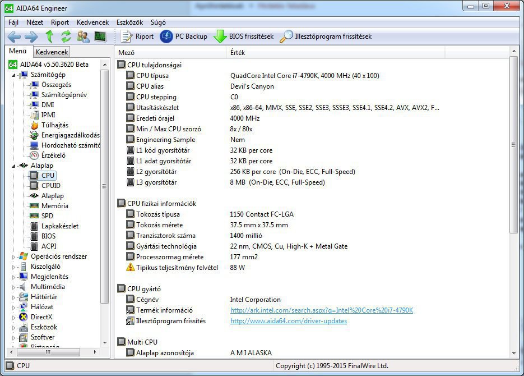Select Érzékelő sensor item
524x376 pixels.
pos(53,155)
